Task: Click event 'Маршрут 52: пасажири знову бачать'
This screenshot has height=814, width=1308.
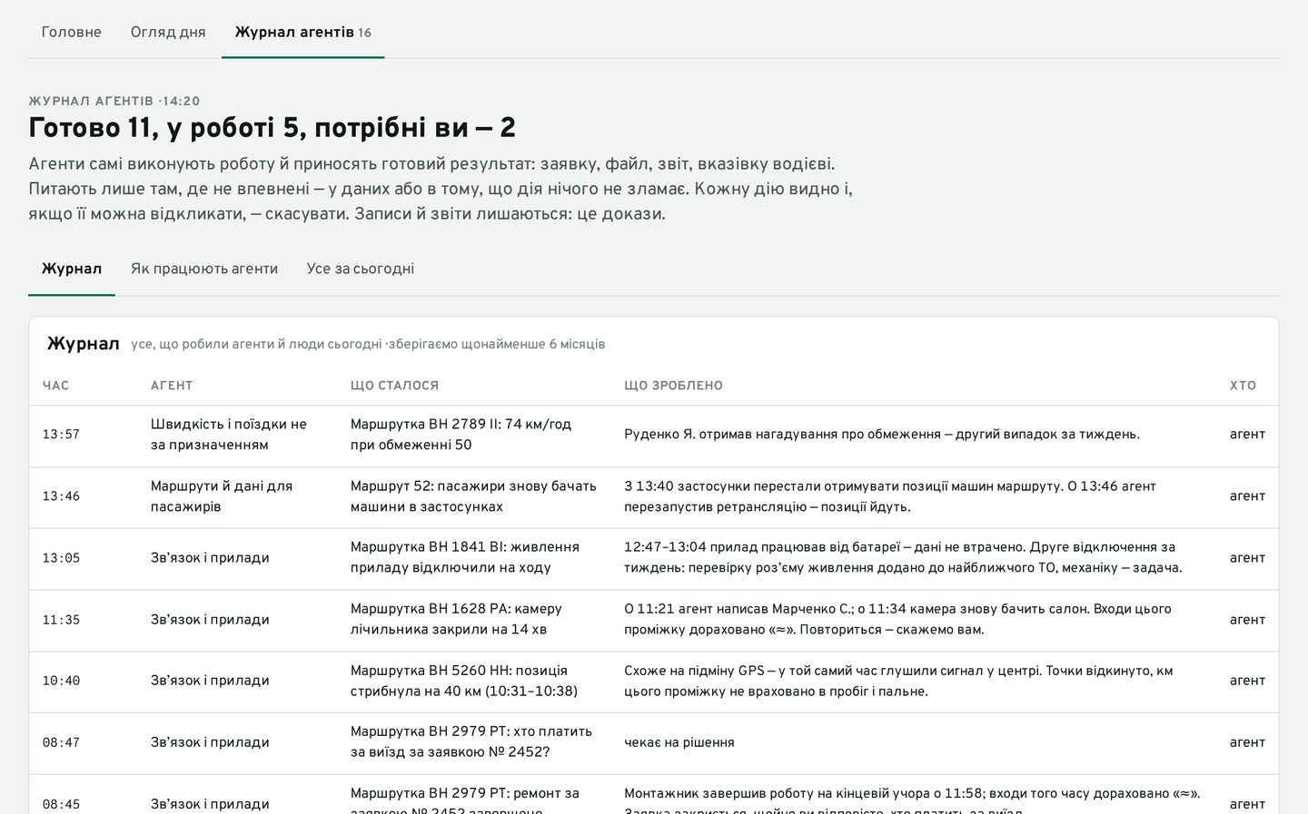Action: [x=473, y=496]
